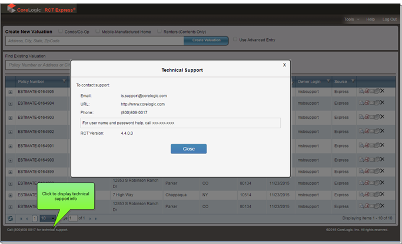Screen dimensions: 402x244
Task: Email icon in ESTIMATE-0164899 row
Action: point(371,171)
